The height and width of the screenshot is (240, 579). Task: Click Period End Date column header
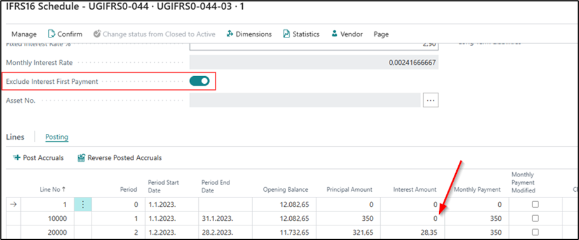pyautogui.click(x=215, y=186)
